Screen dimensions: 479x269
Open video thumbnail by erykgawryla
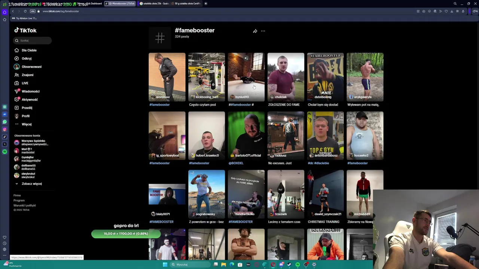pos(365,77)
